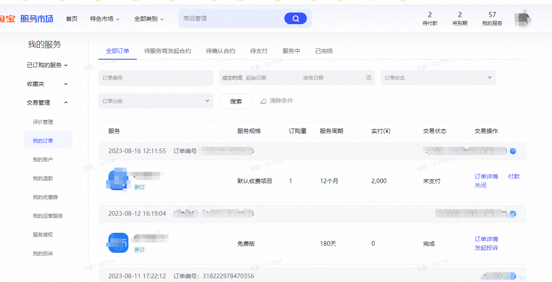Click the 12个月 service period cell
The width and height of the screenshot is (552, 282).
[329, 181]
